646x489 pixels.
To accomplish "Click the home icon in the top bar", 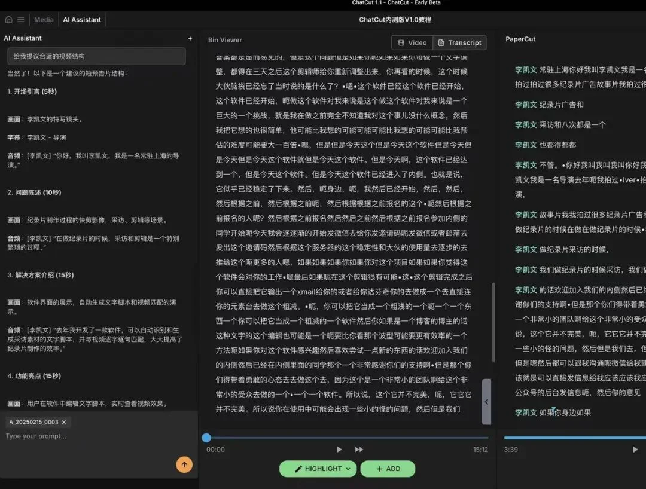I will [8, 19].
